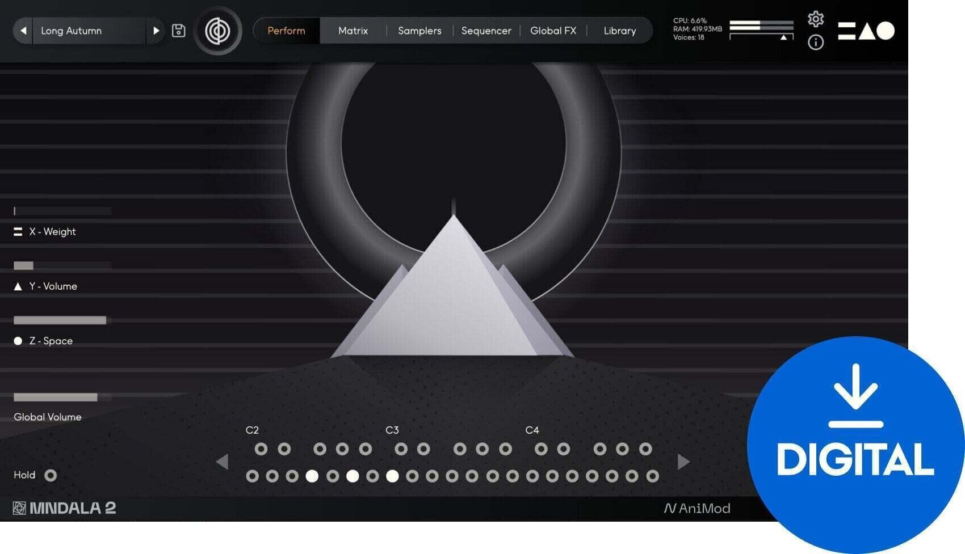965x554 pixels.
Task: Open the info icon
Action: tap(816, 42)
